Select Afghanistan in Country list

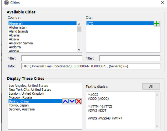[x=42, y=28]
